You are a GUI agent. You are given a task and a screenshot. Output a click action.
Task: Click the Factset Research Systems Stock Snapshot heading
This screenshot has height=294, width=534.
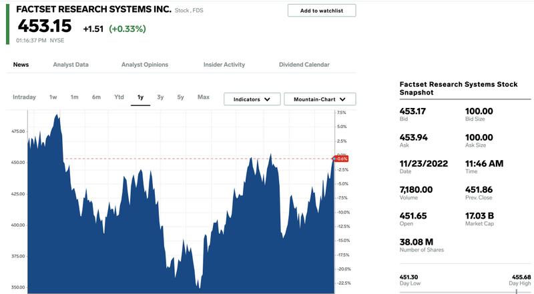coord(459,89)
